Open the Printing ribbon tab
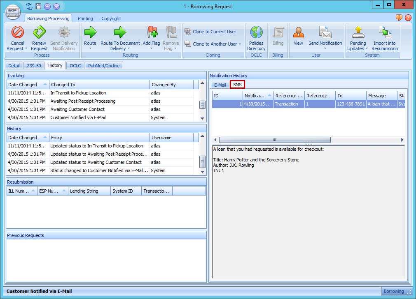The image size is (416, 299). [x=85, y=18]
